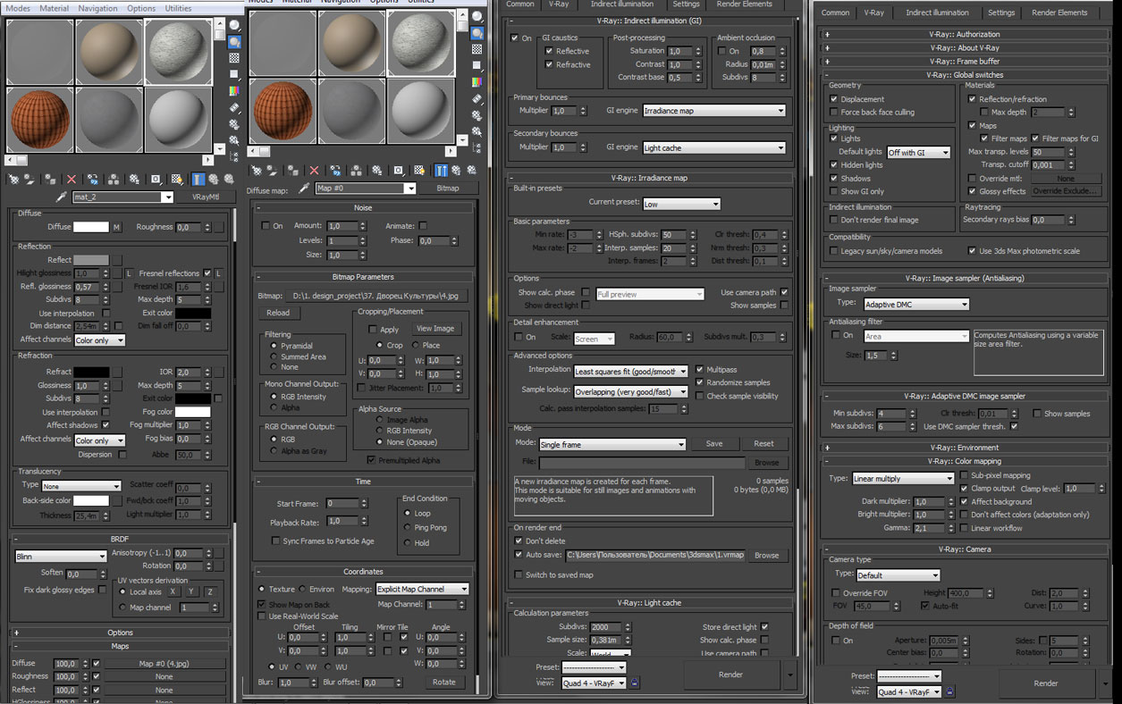This screenshot has height=704, width=1122.
Task: Open Color mapping Type Linear multiply dropdown
Action: point(903,479)
